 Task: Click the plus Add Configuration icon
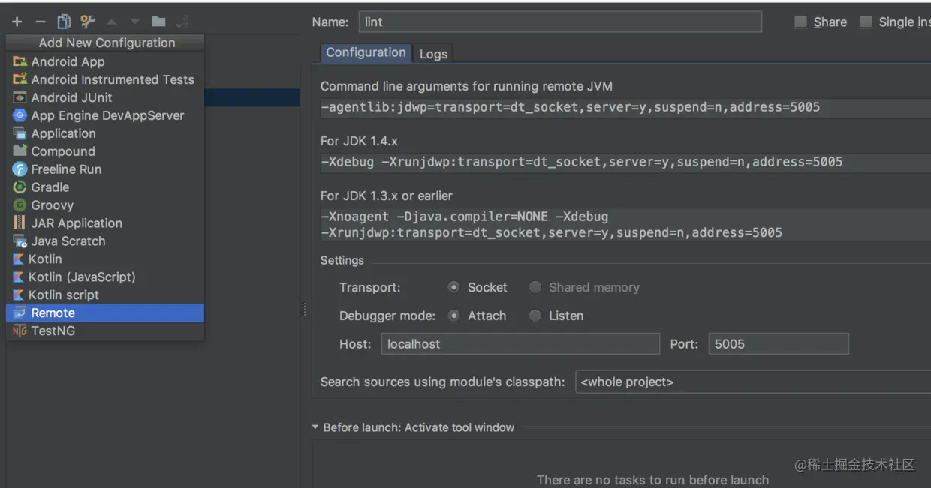pos(17,22)
